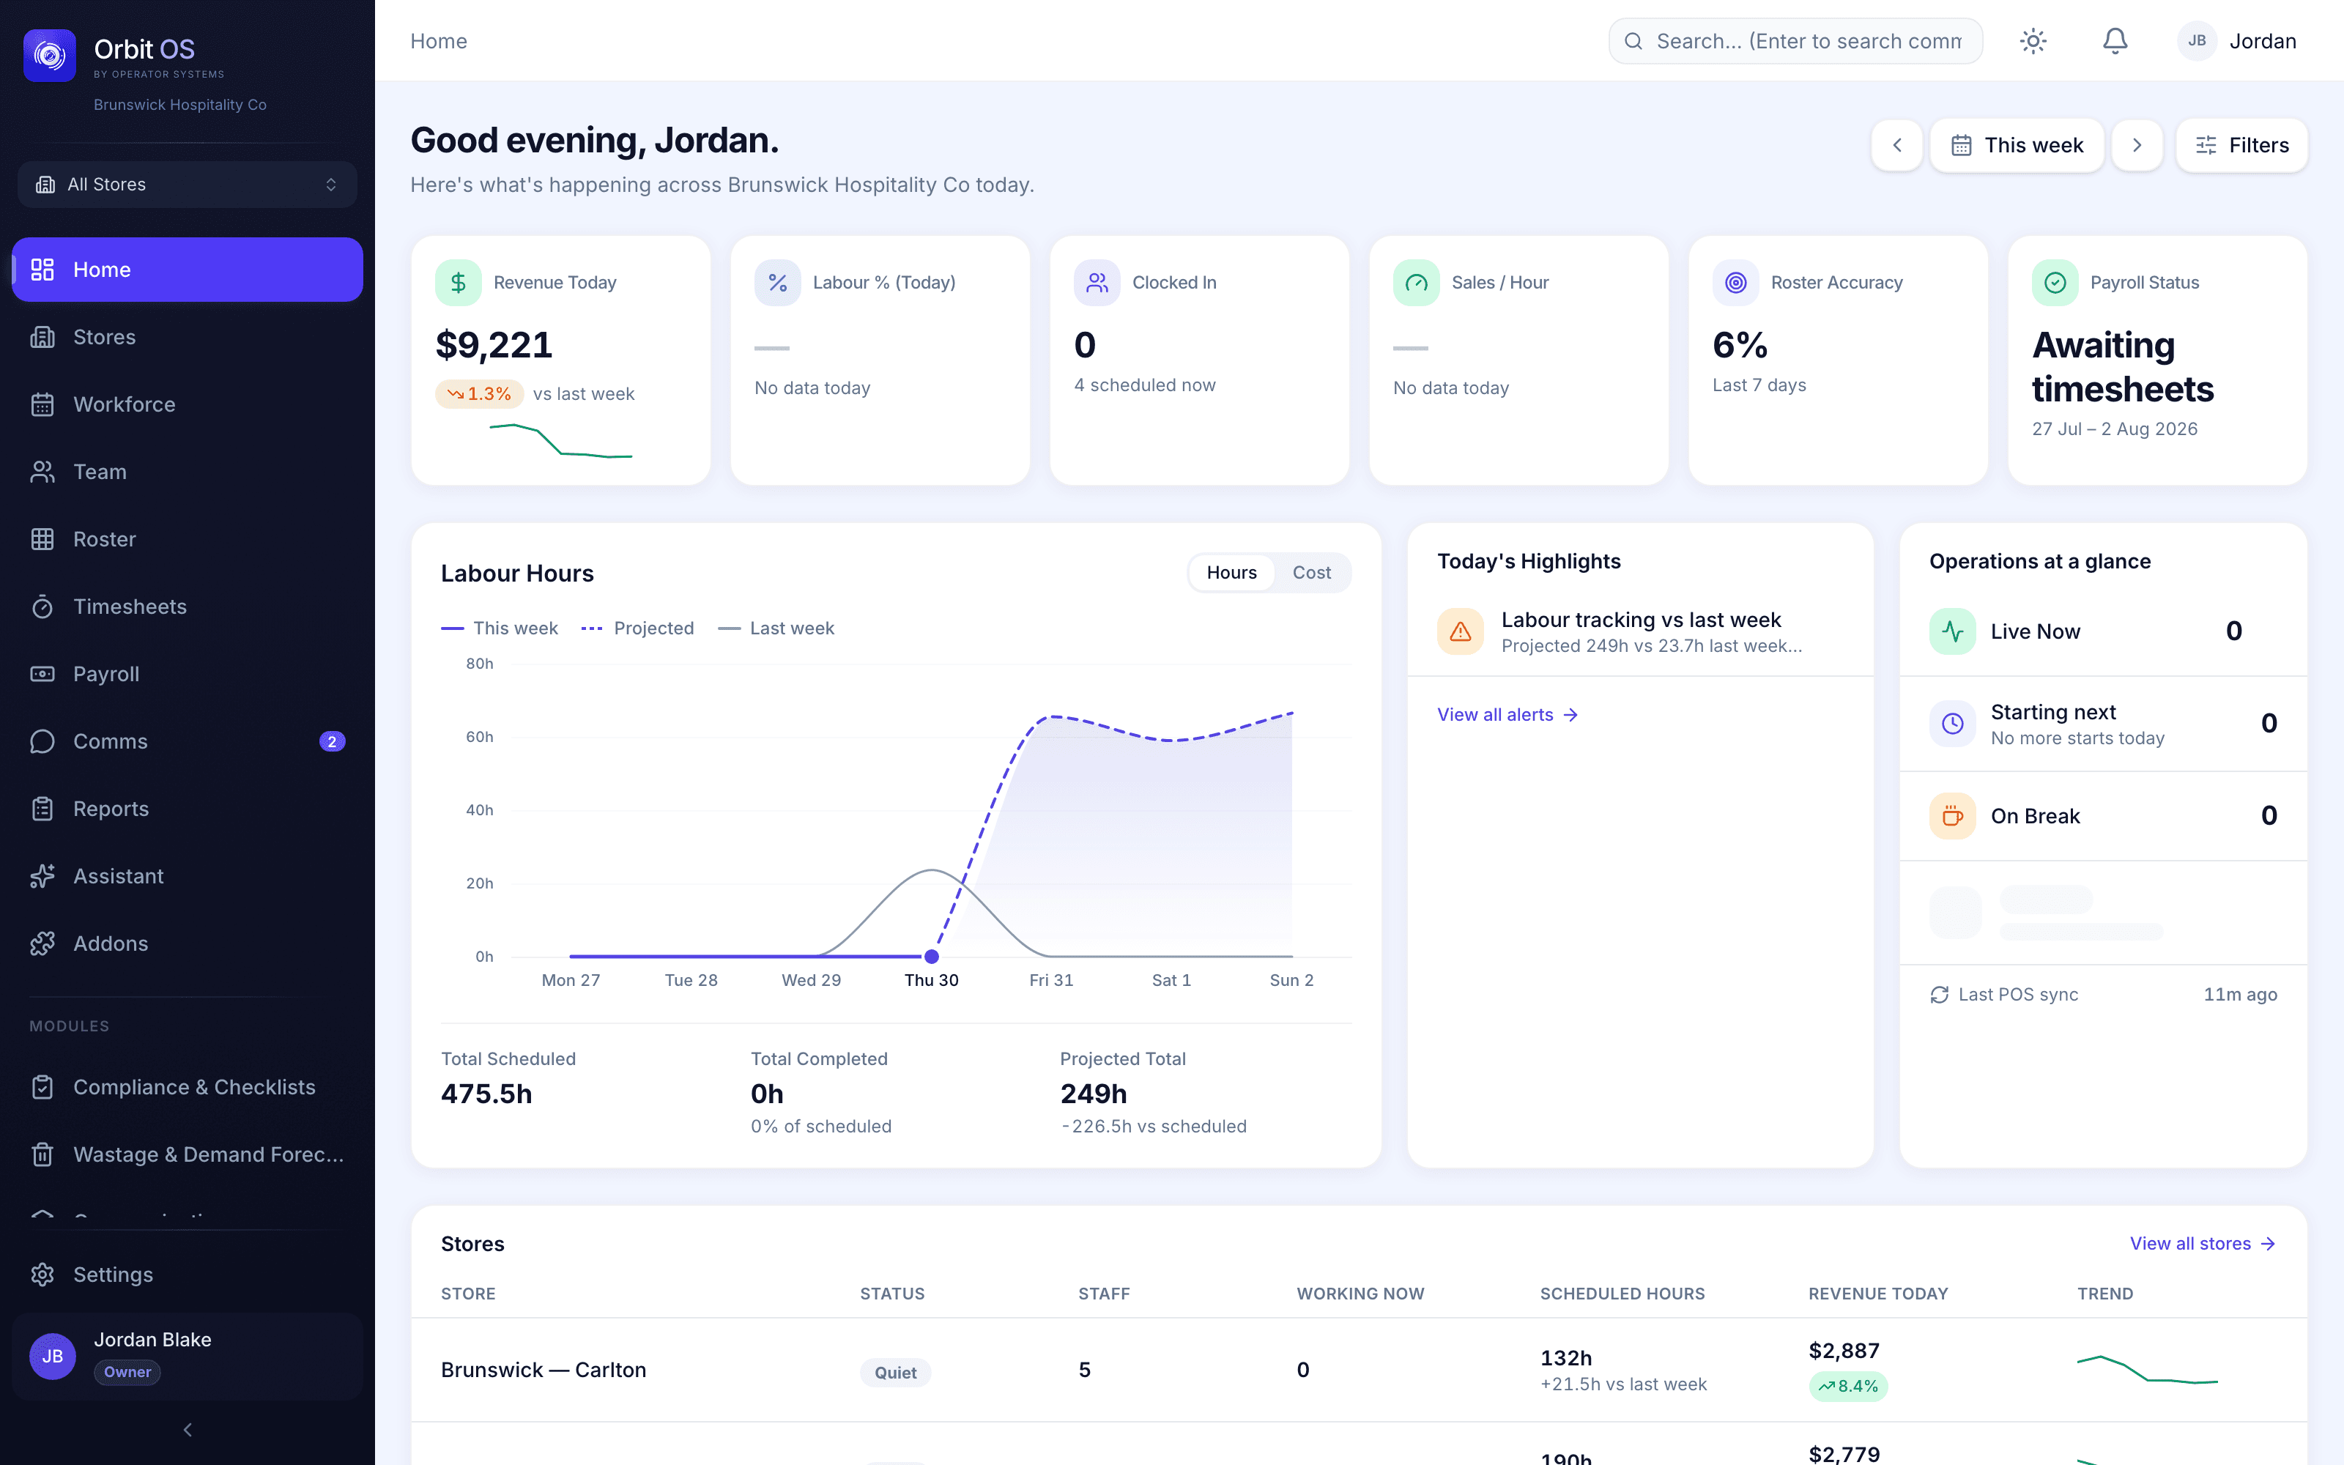
Task: Click the 8.4% up trend badge
Action: tap(1848, 1386)
